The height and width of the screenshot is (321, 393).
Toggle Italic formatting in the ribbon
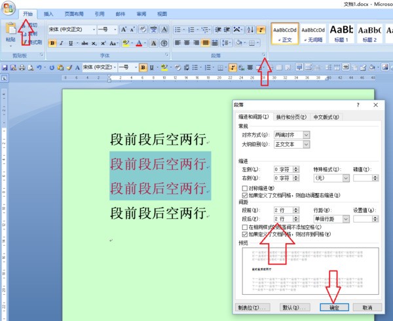click(62, 43)
